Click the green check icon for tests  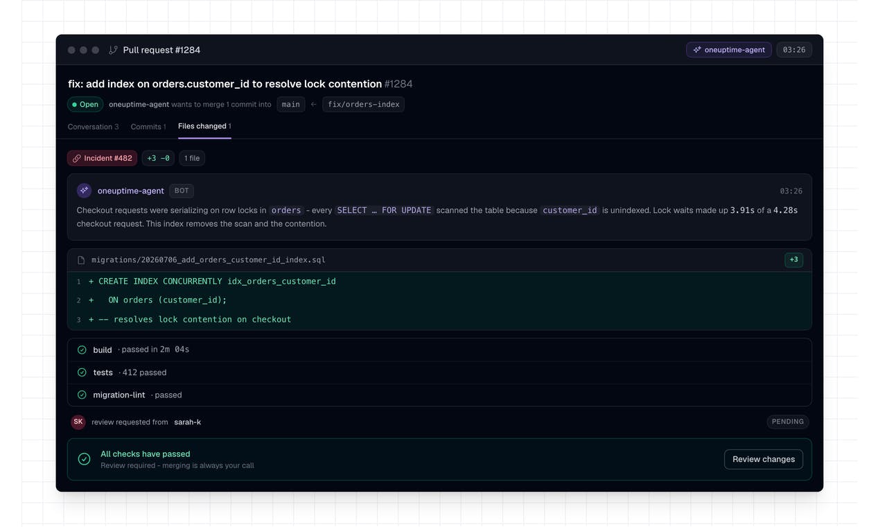tap(82, 372)
